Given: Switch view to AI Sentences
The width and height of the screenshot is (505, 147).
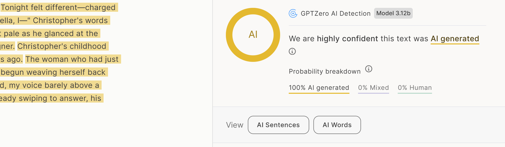Looking at the screenshot, I should [x=278, y=125].
